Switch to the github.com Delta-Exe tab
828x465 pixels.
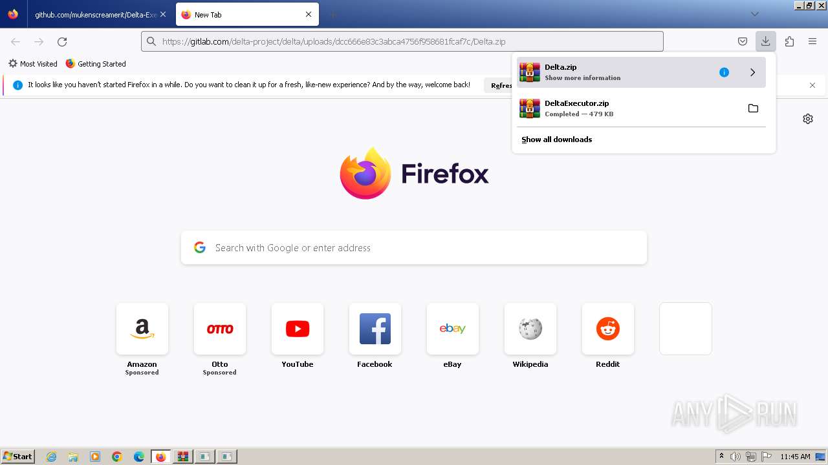tap(96, 14)
